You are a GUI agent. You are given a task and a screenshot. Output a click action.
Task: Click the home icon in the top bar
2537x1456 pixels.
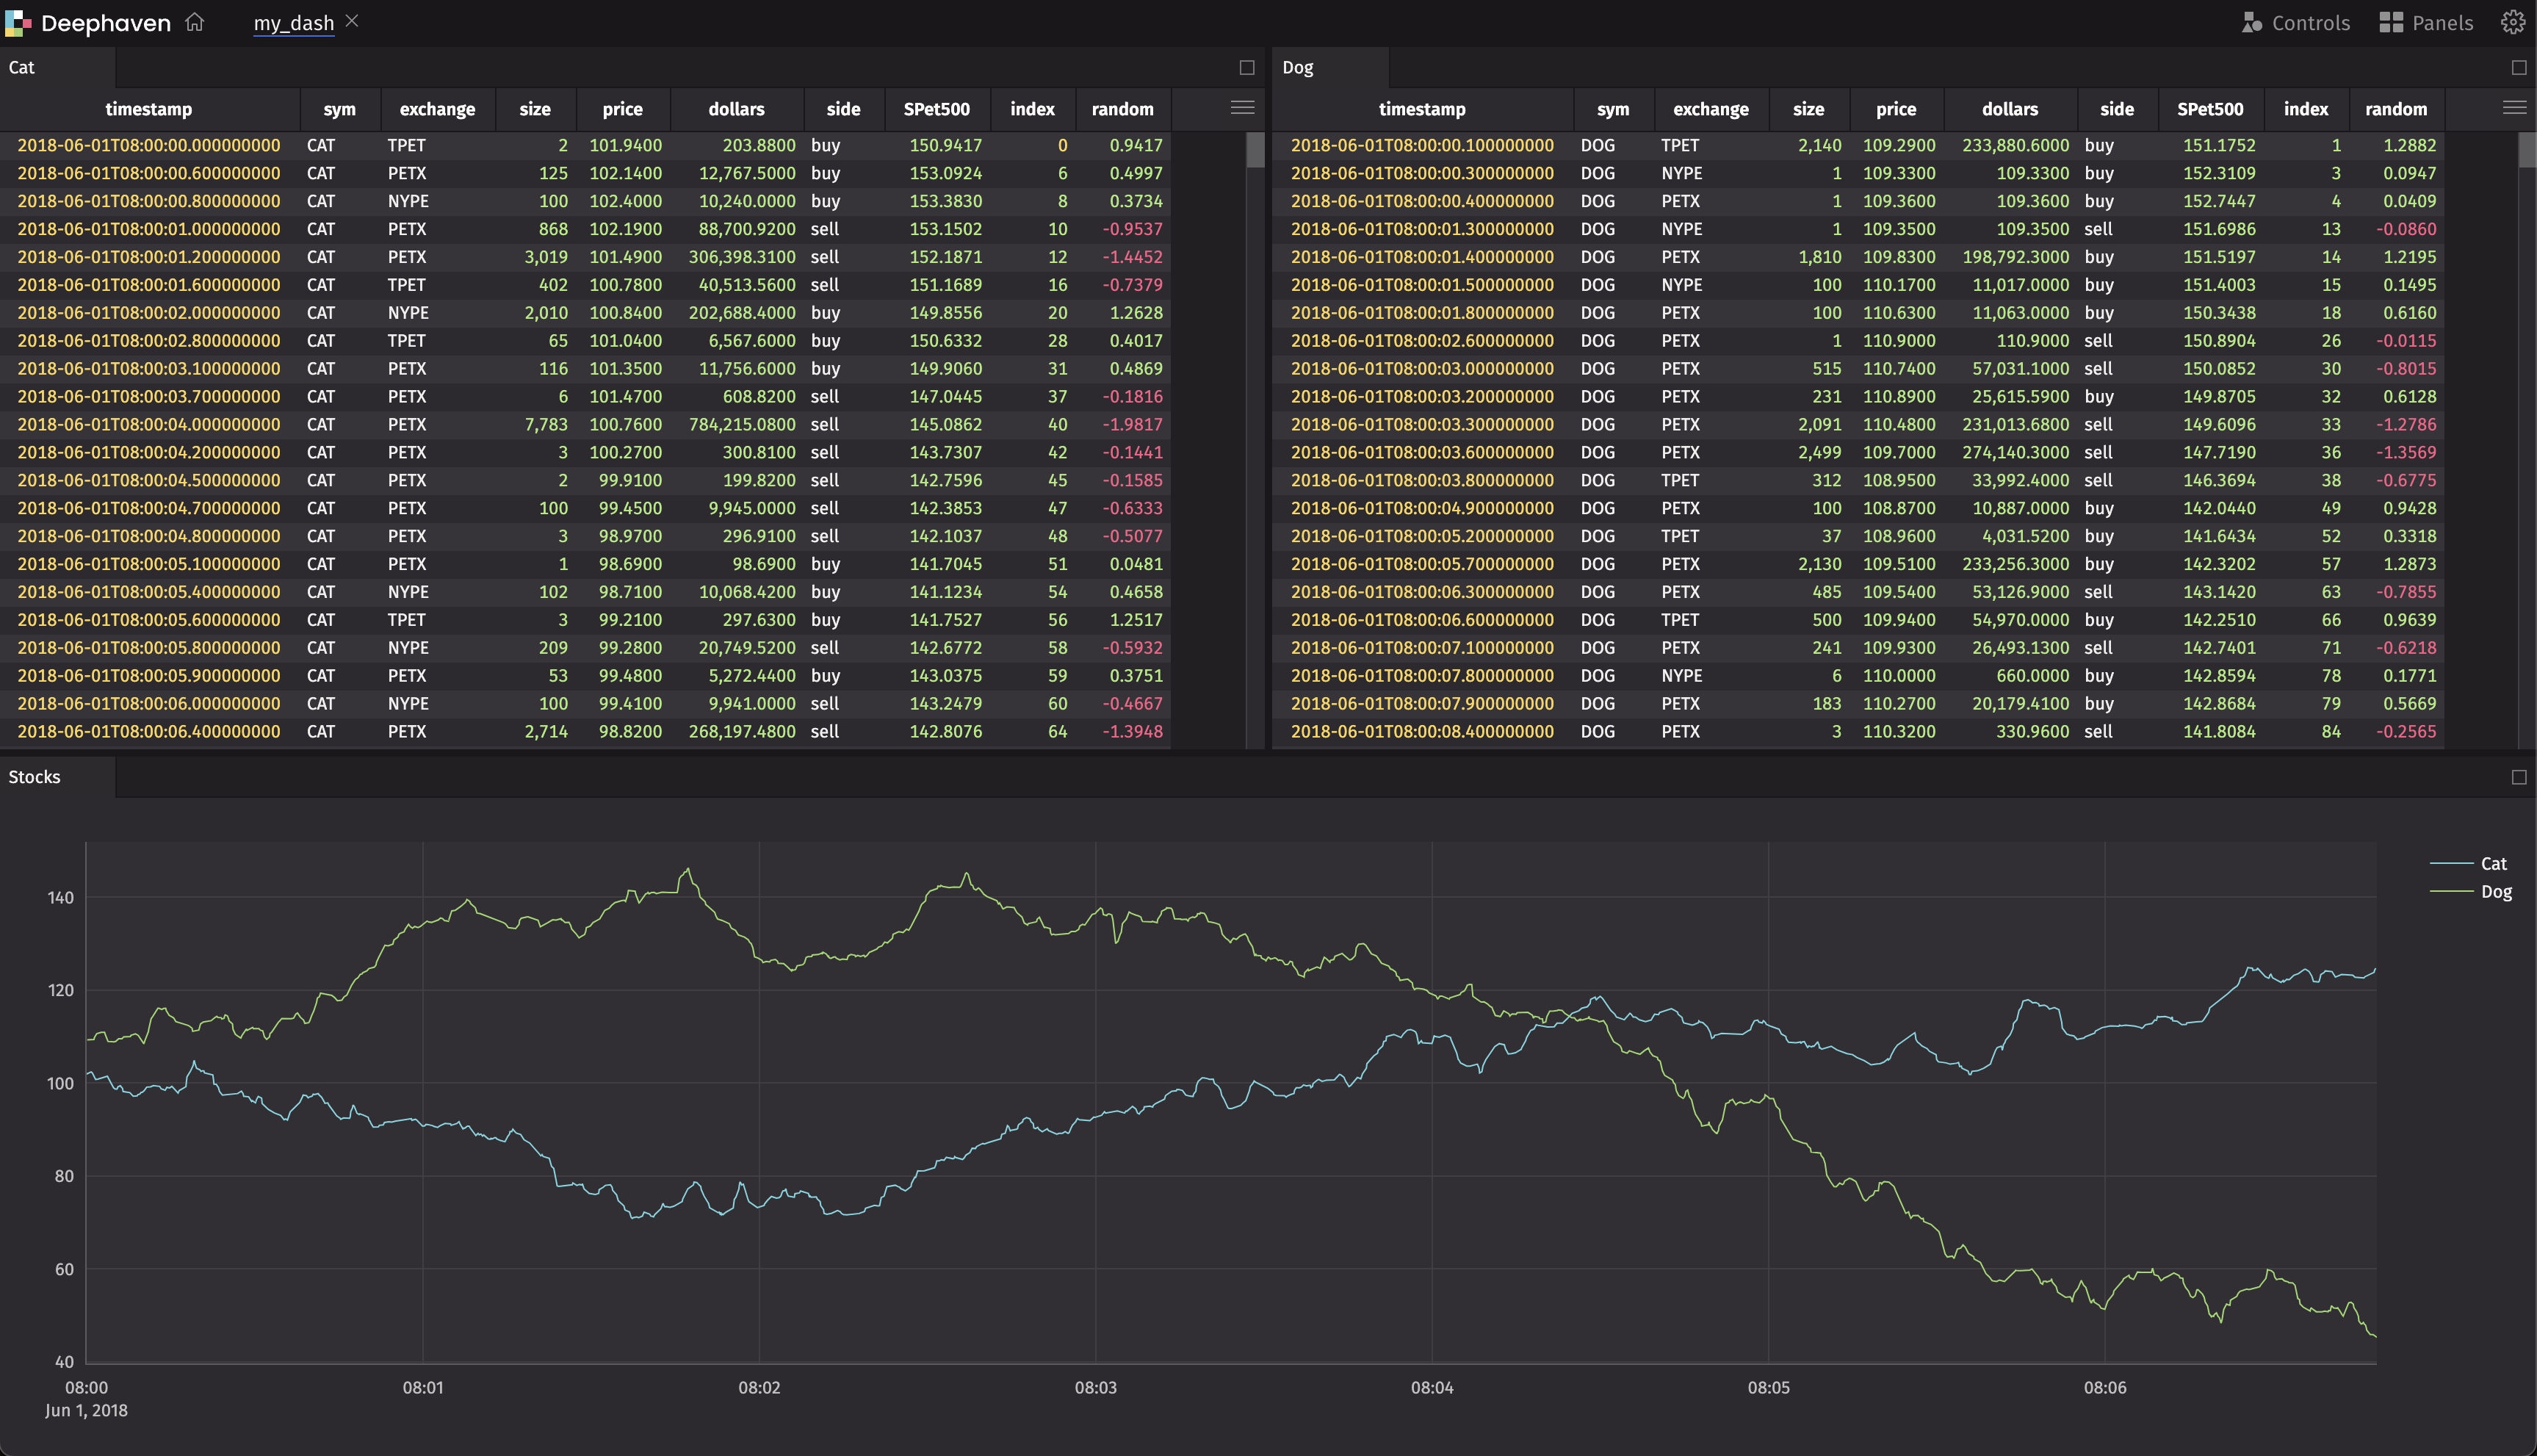193,22
